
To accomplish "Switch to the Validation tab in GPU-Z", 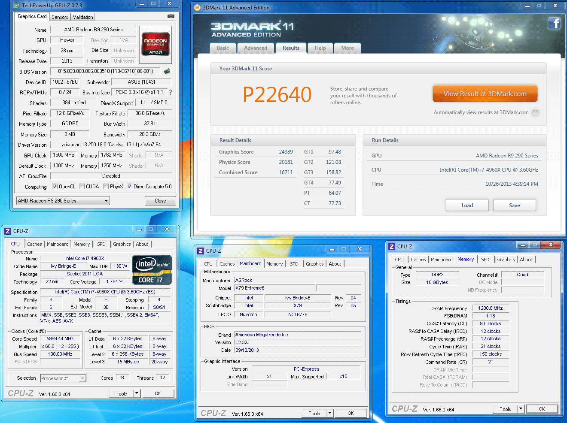I will pos(83,17).
